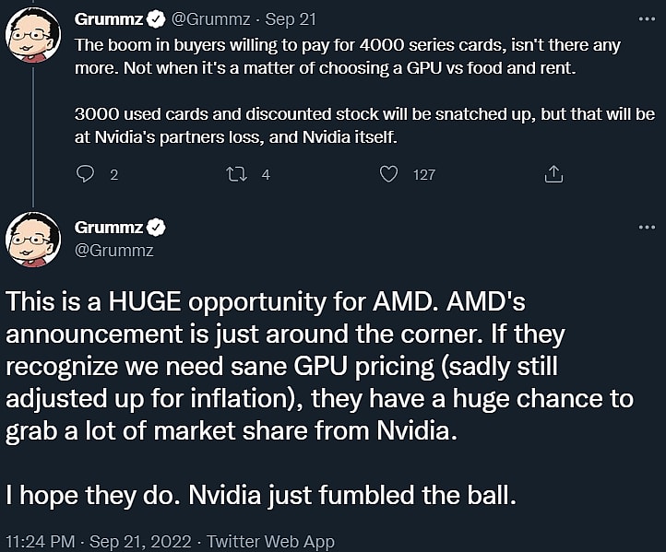Image resolution: width=666 pixels, height=552 pixels.
Task: Open the more options menu on the top tweet
Action: [645, 18]
